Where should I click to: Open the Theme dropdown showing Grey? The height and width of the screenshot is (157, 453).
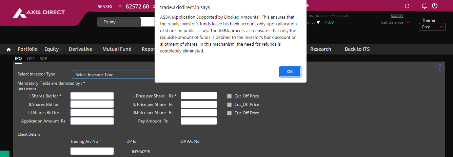pos(432,27)
